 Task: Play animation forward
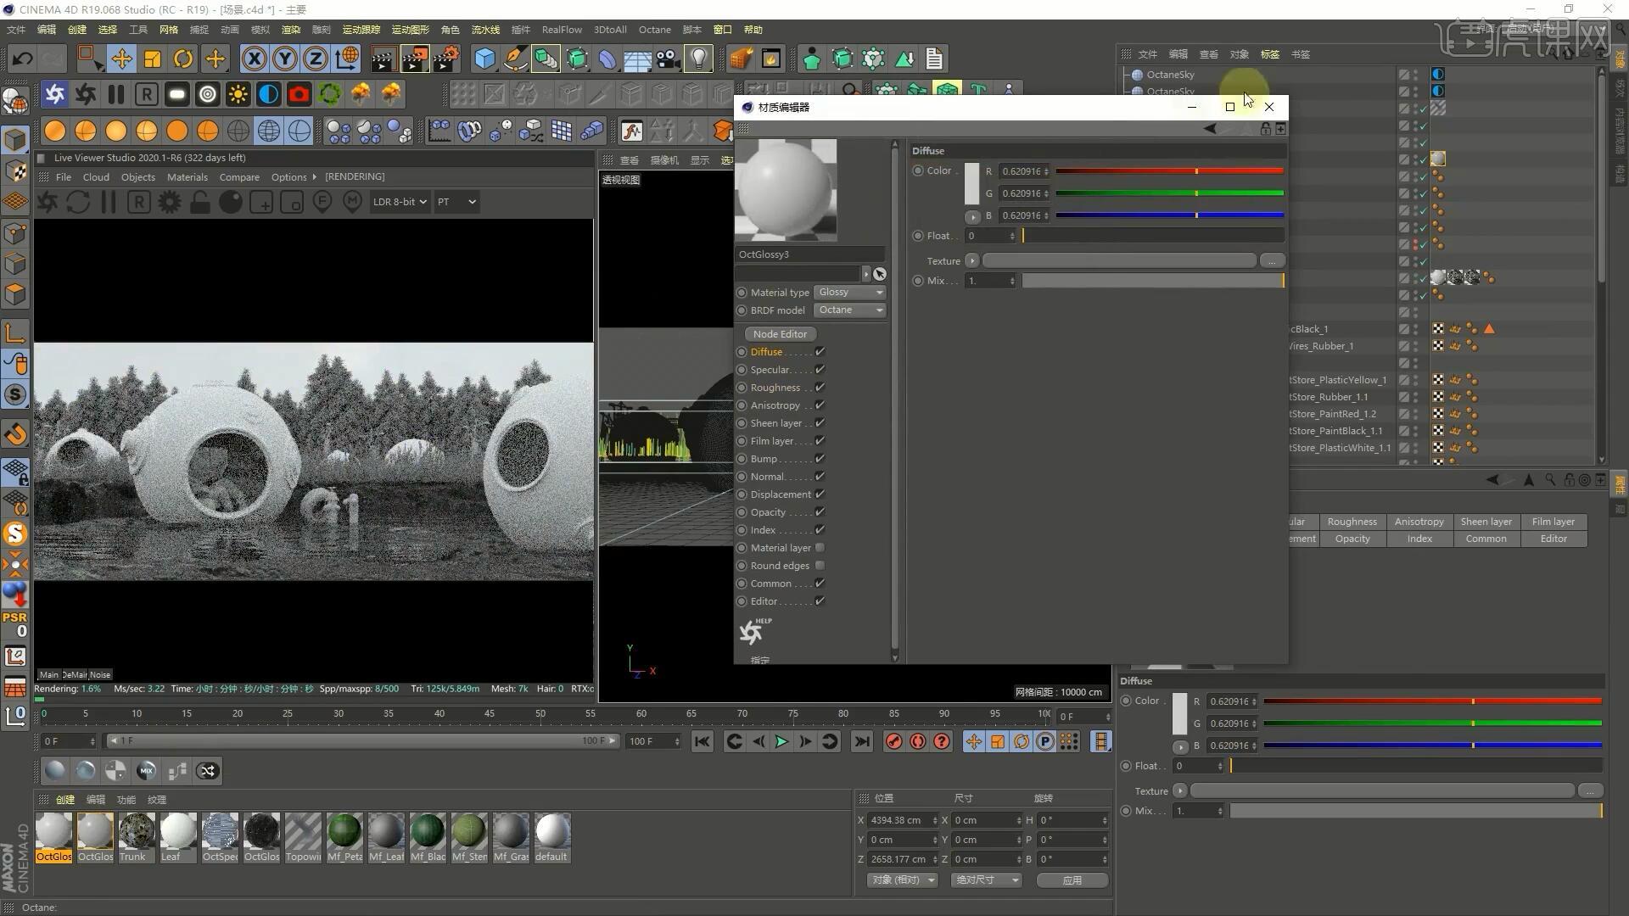point(781,742)
